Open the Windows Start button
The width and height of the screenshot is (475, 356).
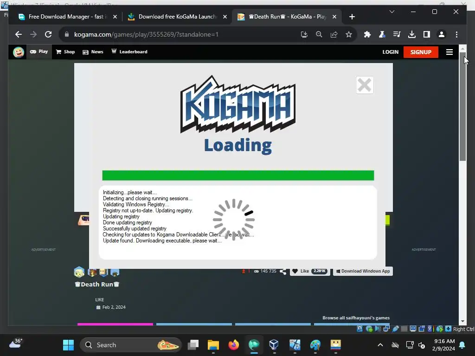click(68, 345)
